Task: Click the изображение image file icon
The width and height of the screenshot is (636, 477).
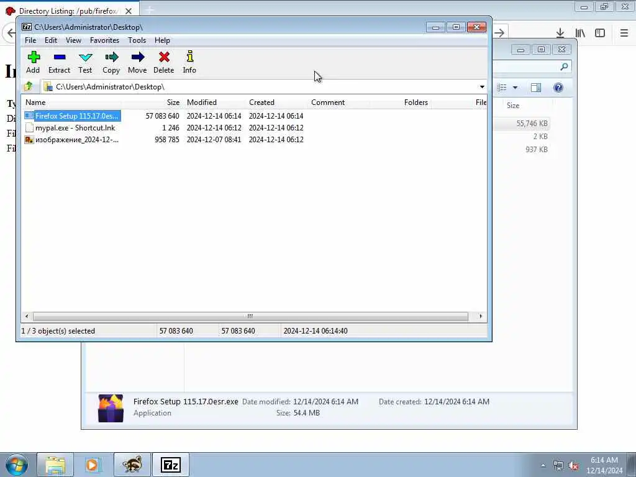Action: (x=29, y=140)
